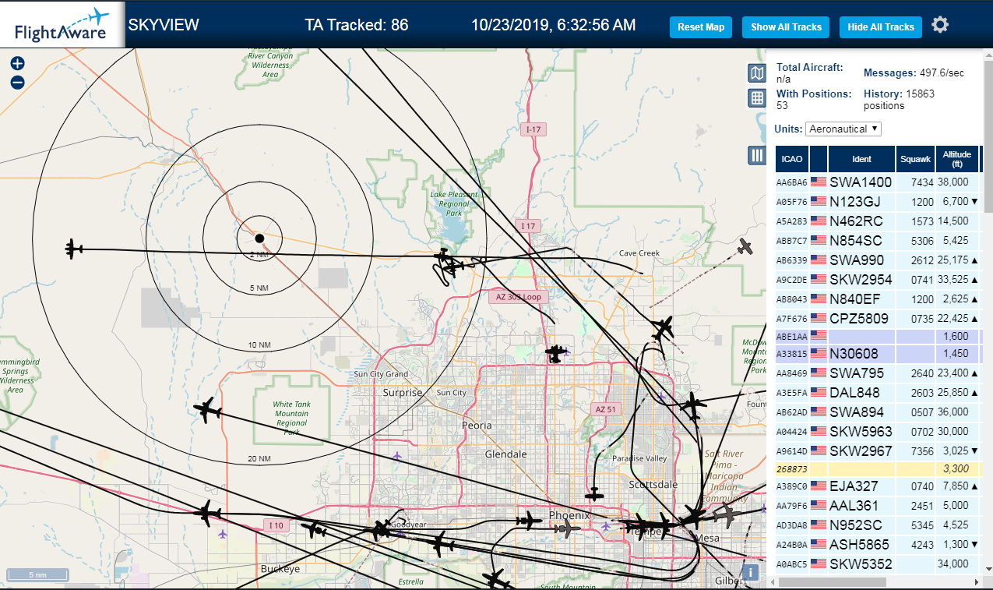Image resolution: width=993 pixels, height=590 pixels.
Task: Collapse sidebar with the three-bar toggle icon
Action: pos(756,155)
